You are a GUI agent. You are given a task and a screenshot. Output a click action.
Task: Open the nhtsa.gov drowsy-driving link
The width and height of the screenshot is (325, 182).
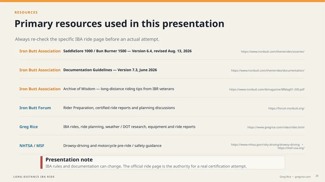point(265,145)
